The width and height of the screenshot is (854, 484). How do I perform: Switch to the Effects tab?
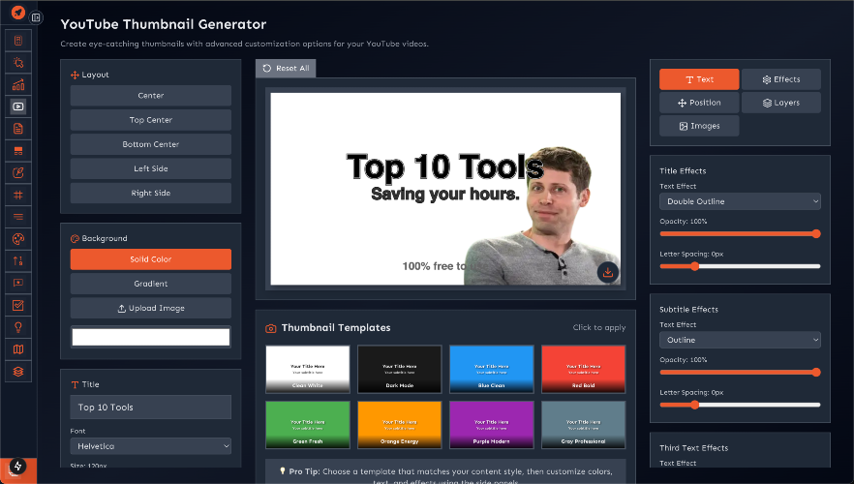coord(781,79)
